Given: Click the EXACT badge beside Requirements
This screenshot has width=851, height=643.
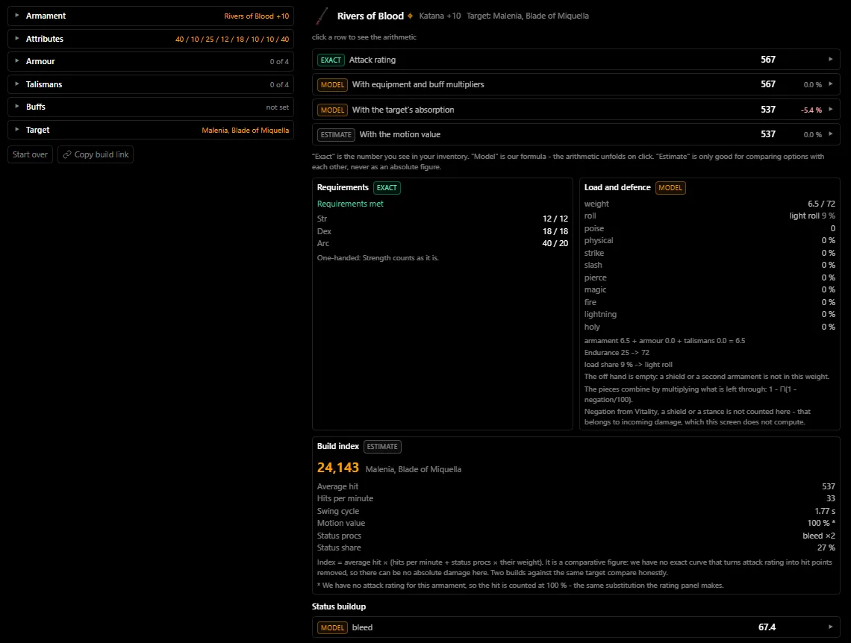Looking at the screenshot, I should pos(387,187).
